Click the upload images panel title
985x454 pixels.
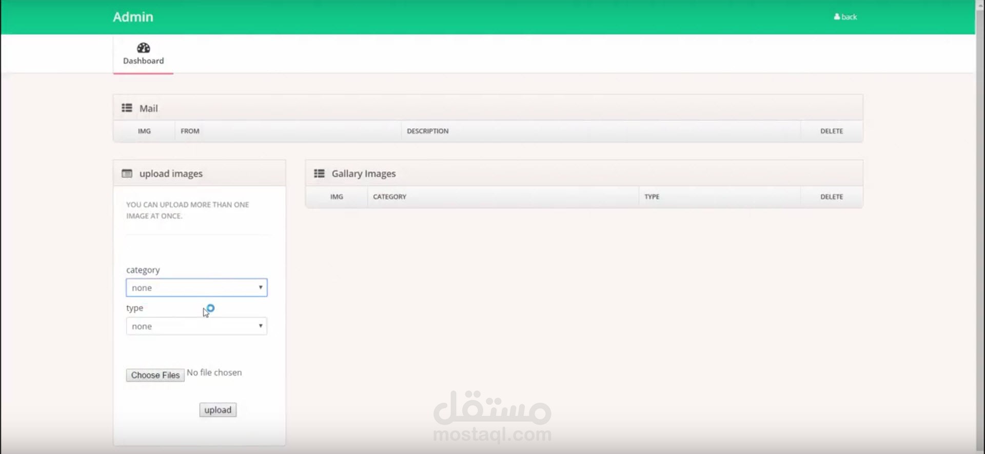(171, 173)
